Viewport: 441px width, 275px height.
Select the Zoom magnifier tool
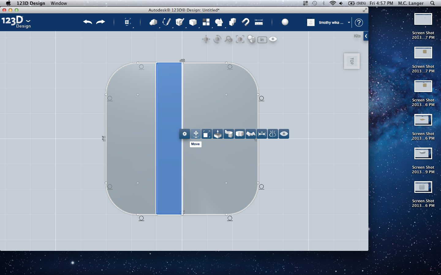coord(228,39)
